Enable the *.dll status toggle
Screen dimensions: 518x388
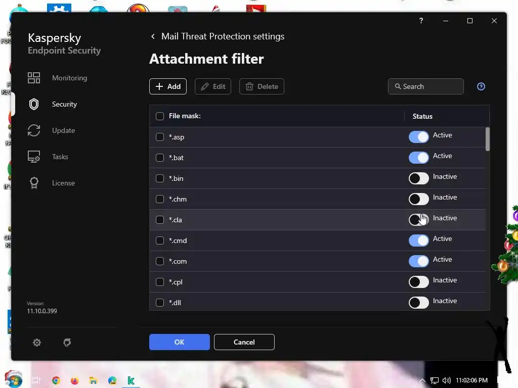click(x=418, y=302)
